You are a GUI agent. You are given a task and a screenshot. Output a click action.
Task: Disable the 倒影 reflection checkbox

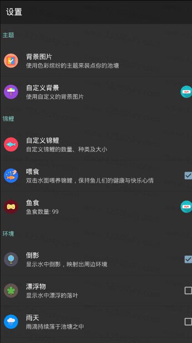coord(188,259)
